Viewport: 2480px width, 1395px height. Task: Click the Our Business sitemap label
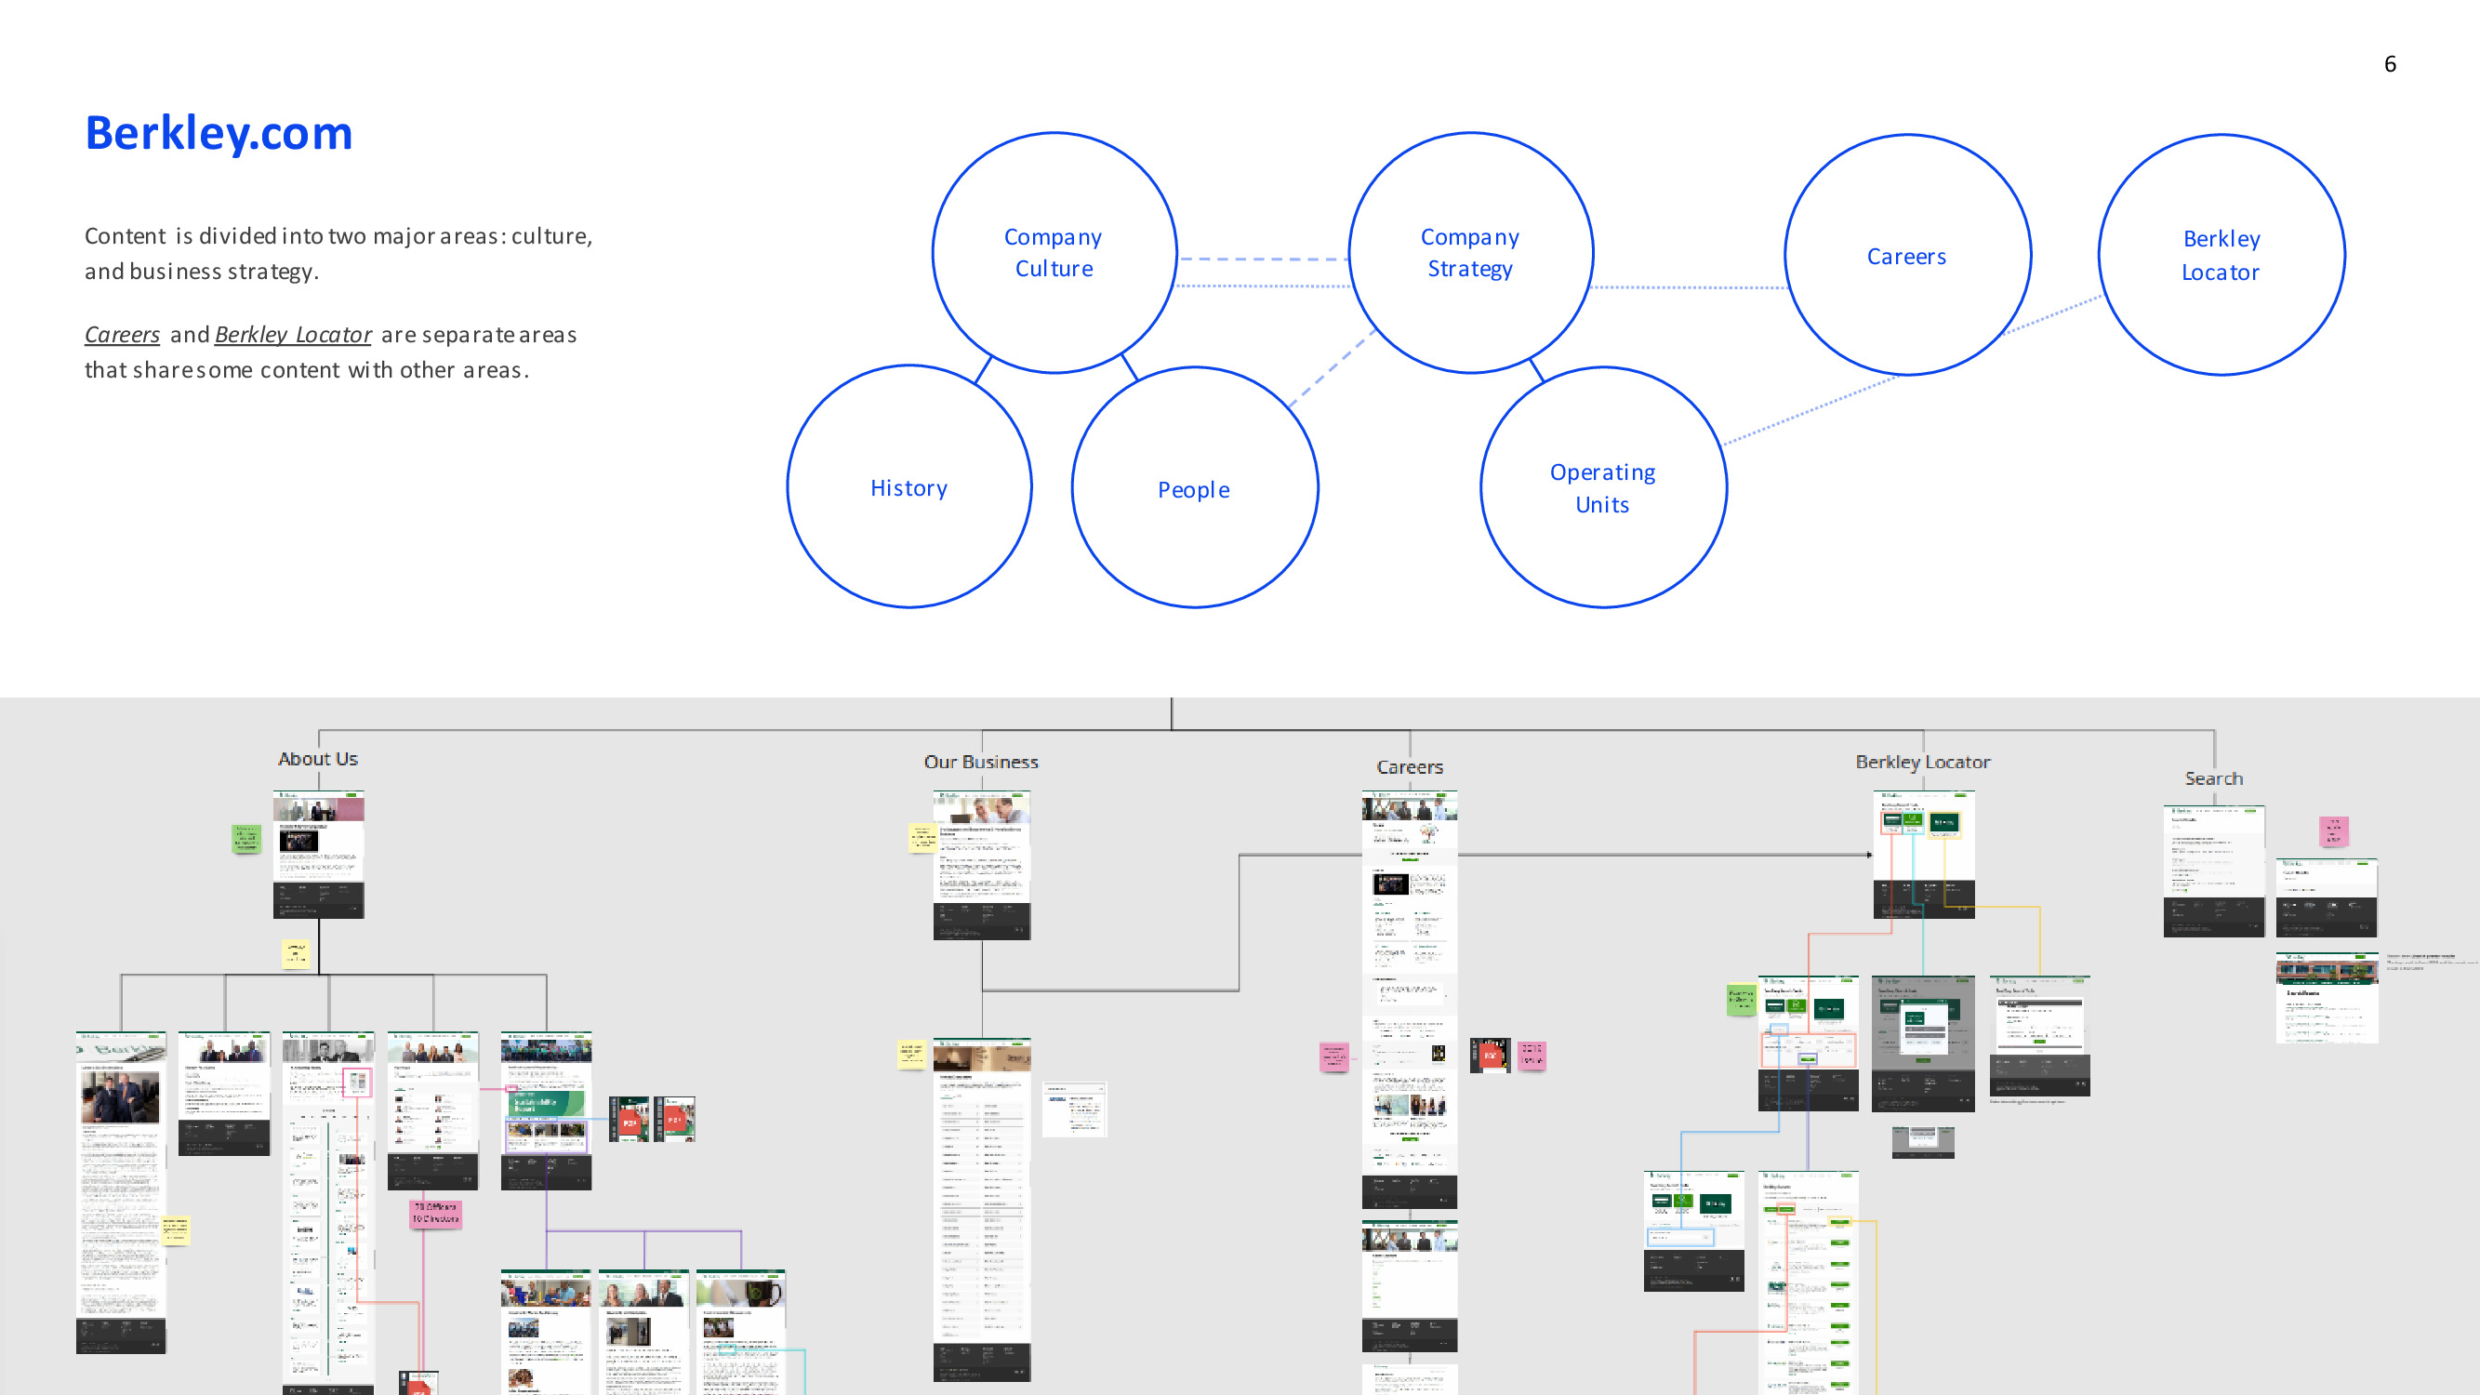click(980, 762)
